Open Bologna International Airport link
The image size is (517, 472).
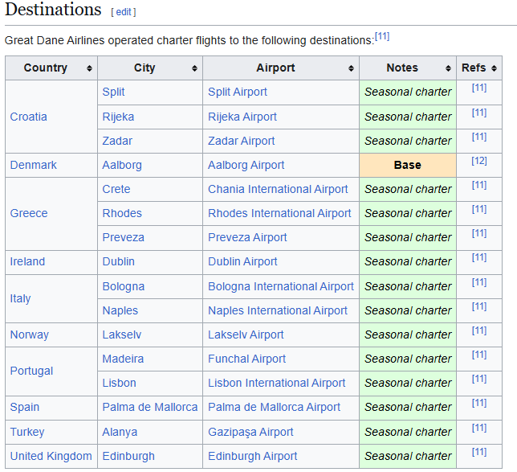[x=280, y=286]
